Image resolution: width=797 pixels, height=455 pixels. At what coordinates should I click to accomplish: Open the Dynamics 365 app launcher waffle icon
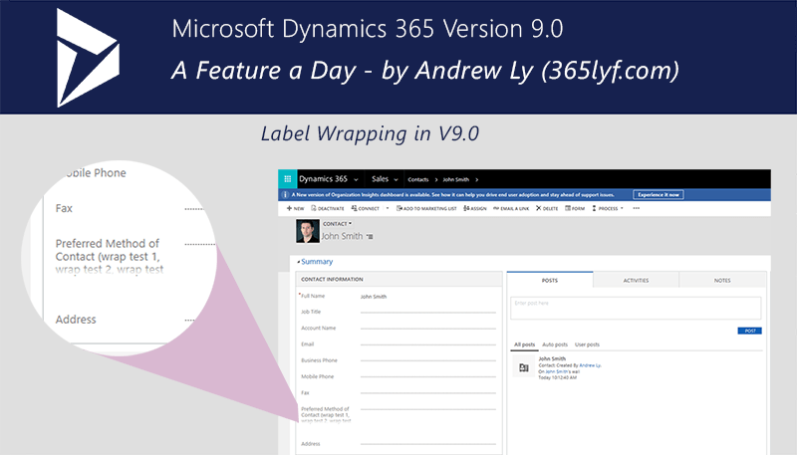click(x=287, y=179)
